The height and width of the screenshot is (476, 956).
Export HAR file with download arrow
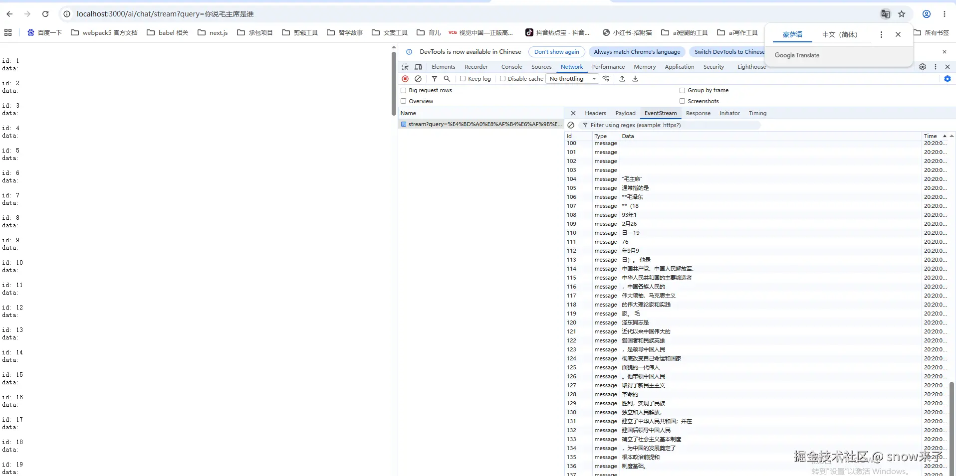coord(635,79)
